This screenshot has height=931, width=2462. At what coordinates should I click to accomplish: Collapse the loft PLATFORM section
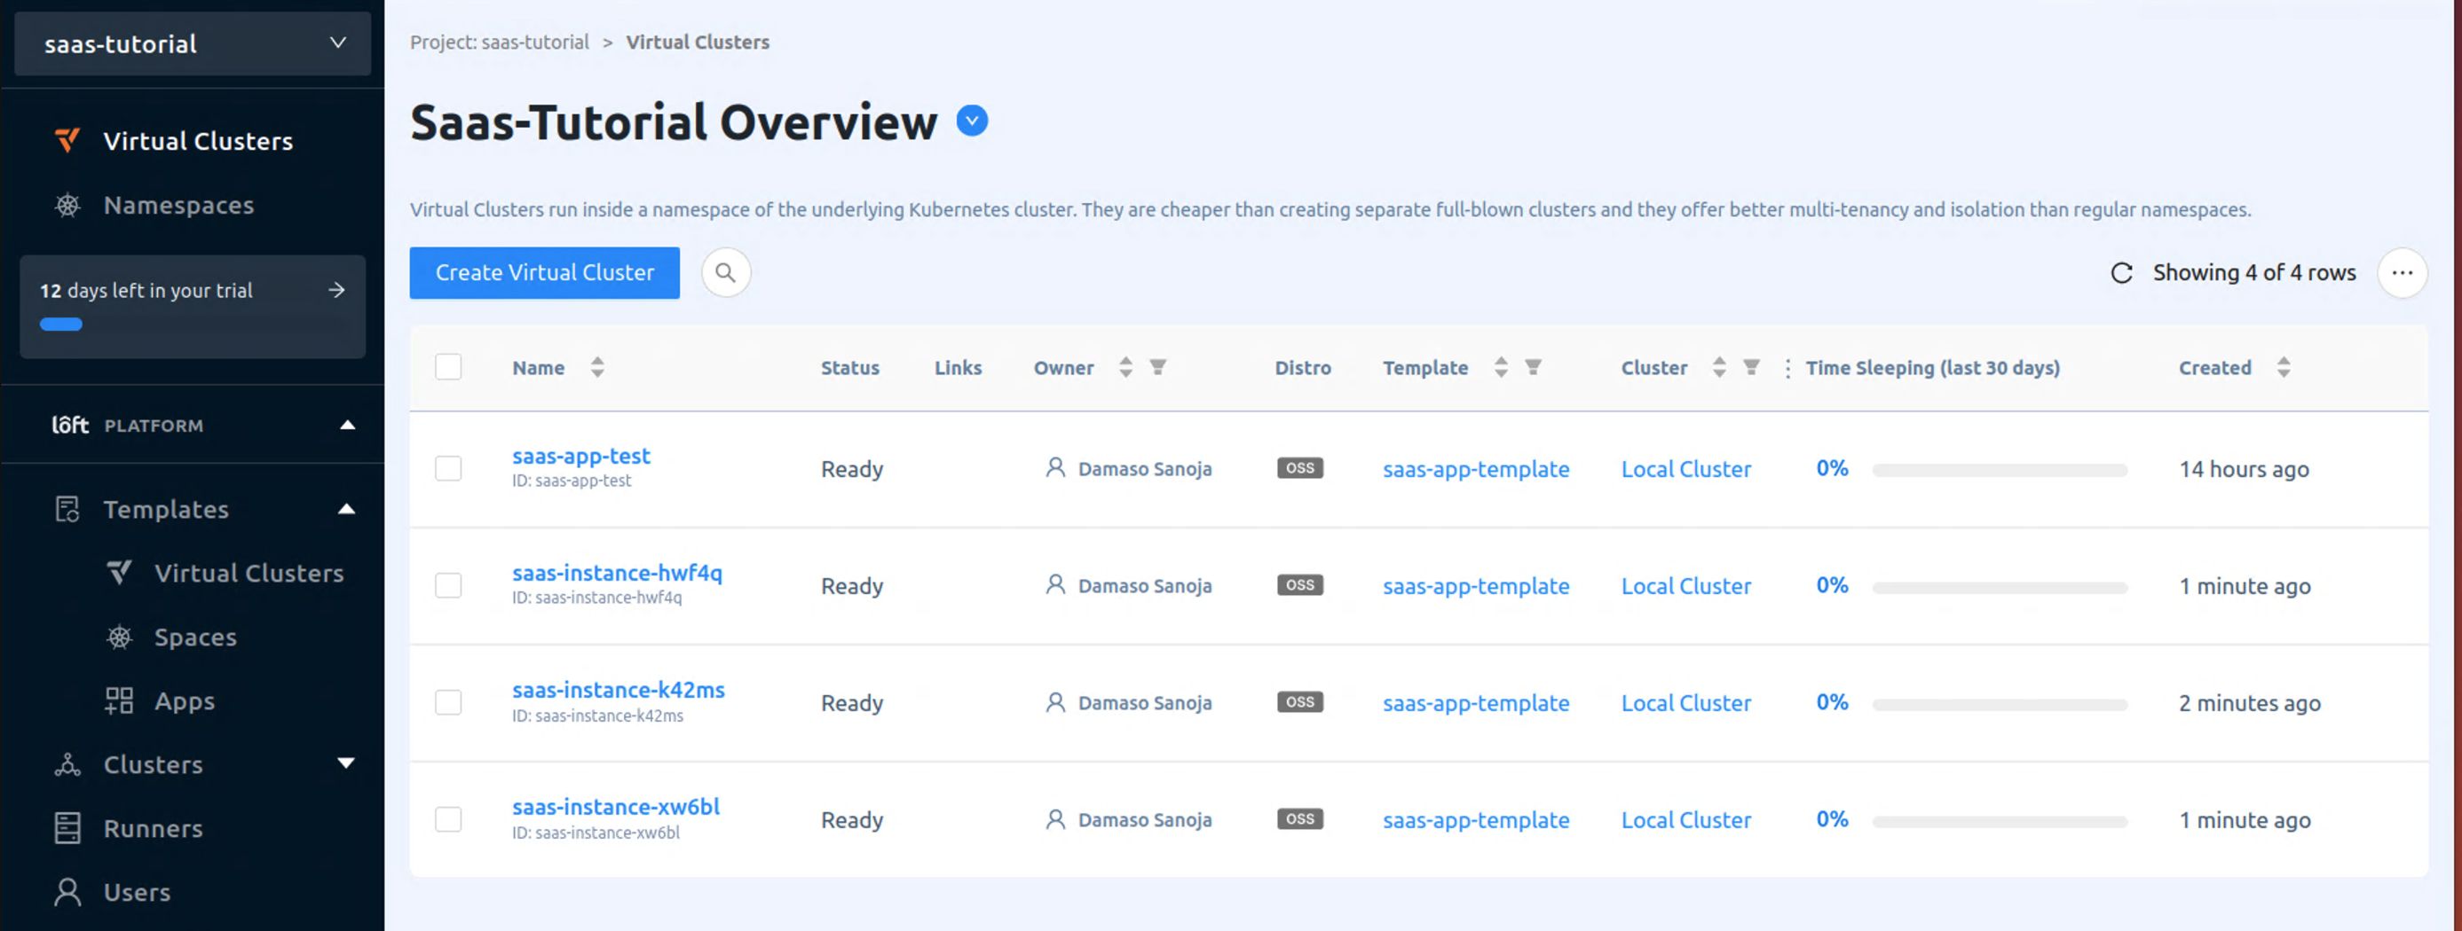coord(346,425)
